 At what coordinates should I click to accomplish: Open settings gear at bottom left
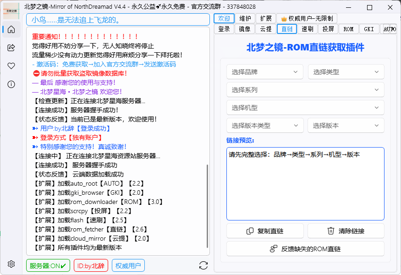tap(11, 264)
